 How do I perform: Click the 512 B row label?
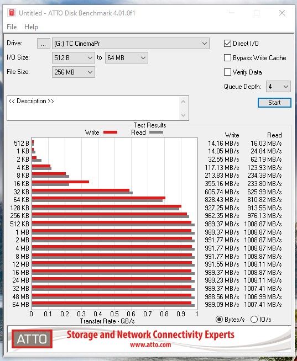point(22,143)
